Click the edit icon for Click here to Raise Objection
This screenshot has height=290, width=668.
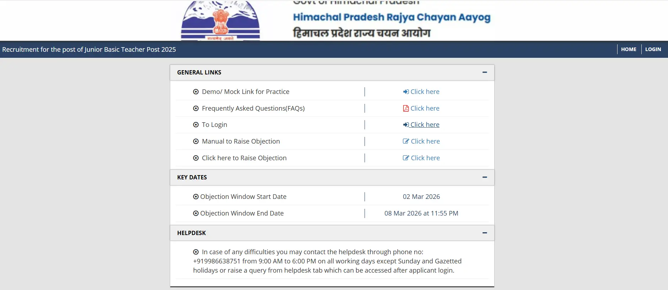click(x=406, y=158)
